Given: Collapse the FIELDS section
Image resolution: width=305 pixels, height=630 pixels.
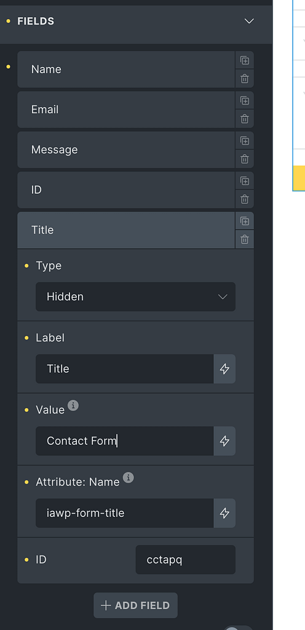Looking at the screenshot, I should (249, 21).
